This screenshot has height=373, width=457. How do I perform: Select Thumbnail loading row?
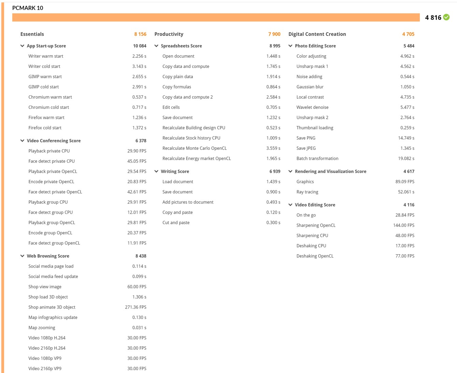(355, 128)
